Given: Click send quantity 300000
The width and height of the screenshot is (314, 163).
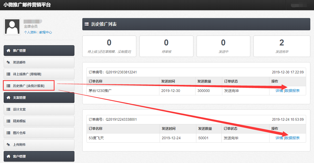Looking at the screenshot, I should tap(204, 91).
